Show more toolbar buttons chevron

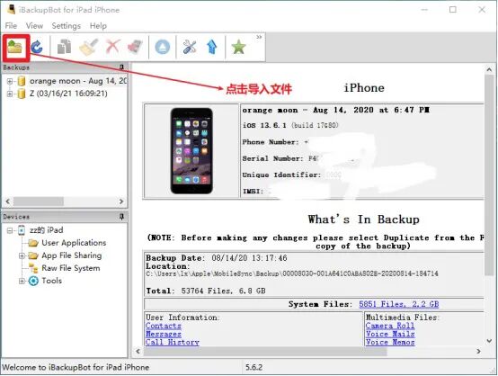pos(259,37)
